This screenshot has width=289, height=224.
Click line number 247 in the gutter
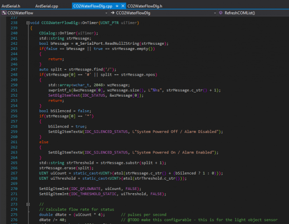14,69
